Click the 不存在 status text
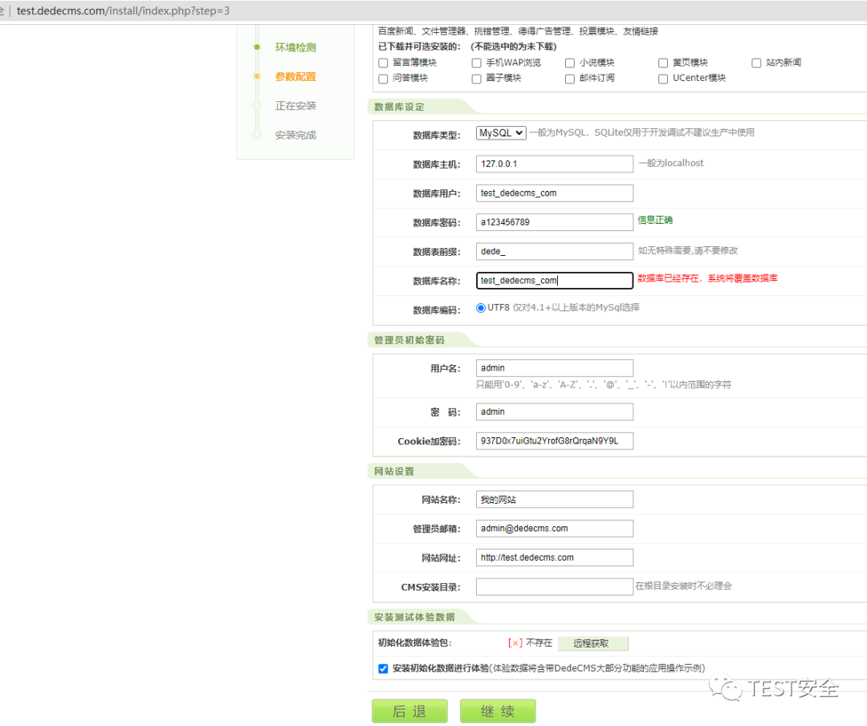This screenshot has height=726, width=867. coord(539,643)
